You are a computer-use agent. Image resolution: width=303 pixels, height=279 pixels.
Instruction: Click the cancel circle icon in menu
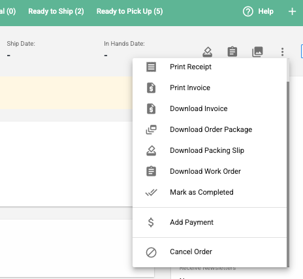(151, 252)
